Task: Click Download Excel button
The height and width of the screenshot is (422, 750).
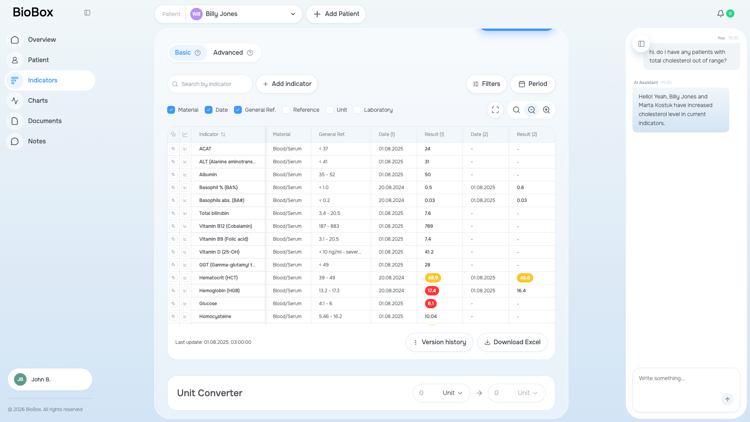Action: [512, 342]
